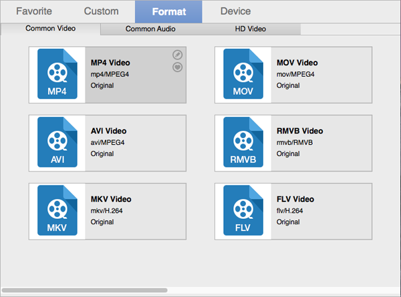Select the Common Video sub-tab
The image size is (401, 297).
51,29
